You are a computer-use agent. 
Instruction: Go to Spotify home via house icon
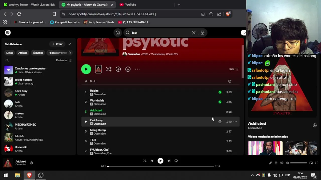pyautogui.click(x=118, y=32)
